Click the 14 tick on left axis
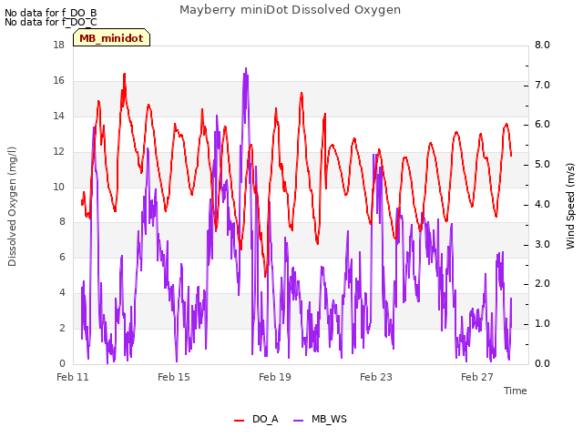Image resolution: width=583 pixels, height=437 pixels. tap(58, 116)
